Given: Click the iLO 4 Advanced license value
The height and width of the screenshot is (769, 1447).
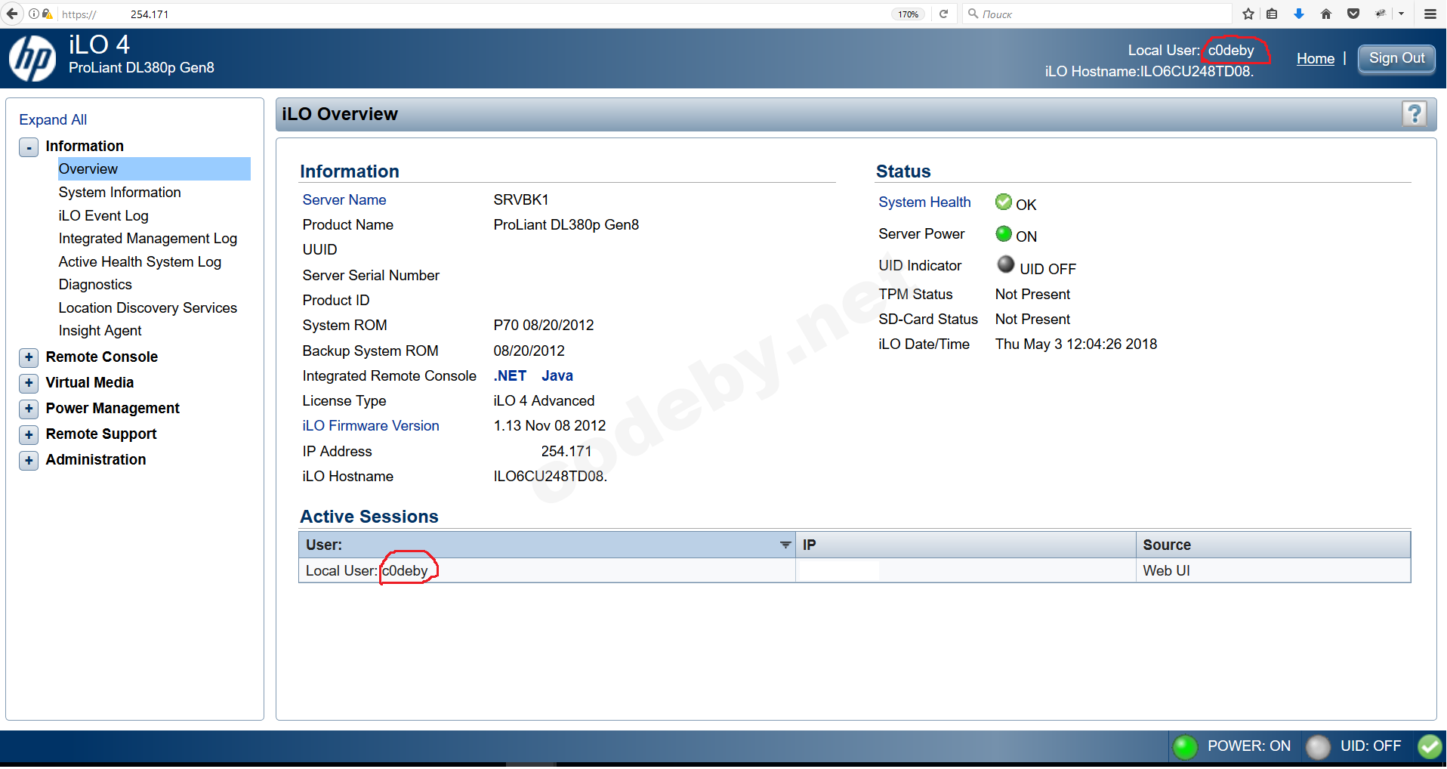Looking at the screenshot, I should pos(545,401).
